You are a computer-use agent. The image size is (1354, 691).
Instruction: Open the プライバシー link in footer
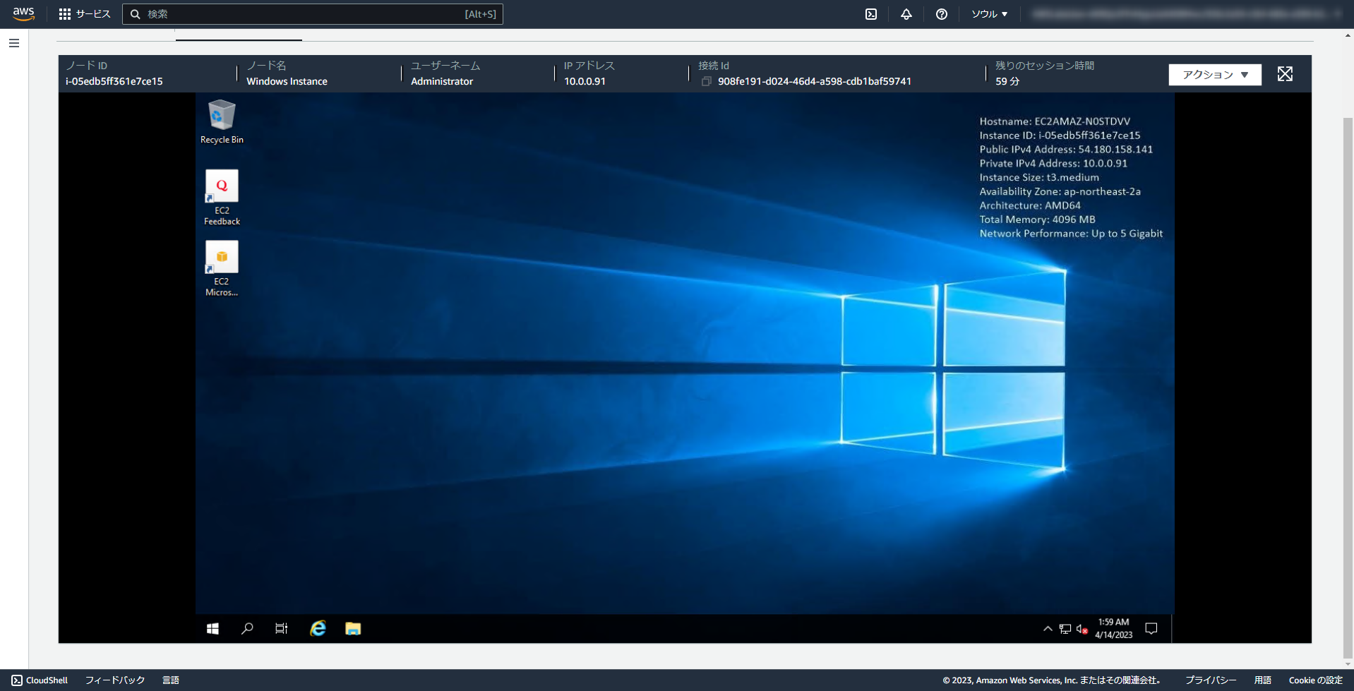pyautogui.click(x=1210, y=680)
